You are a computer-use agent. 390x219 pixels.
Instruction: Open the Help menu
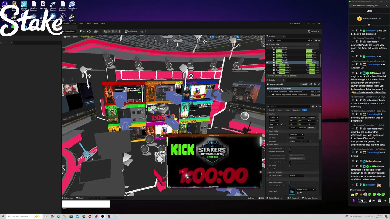(x=103, y=23)
